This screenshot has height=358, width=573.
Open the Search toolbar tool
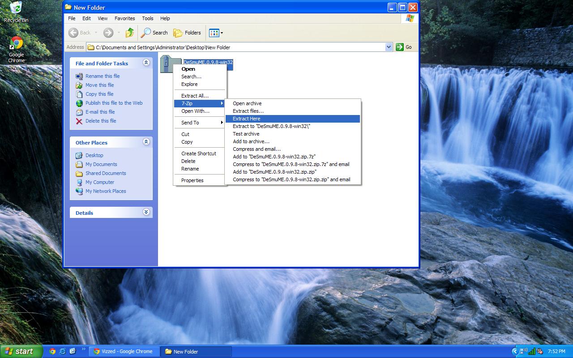coord(154,33)
